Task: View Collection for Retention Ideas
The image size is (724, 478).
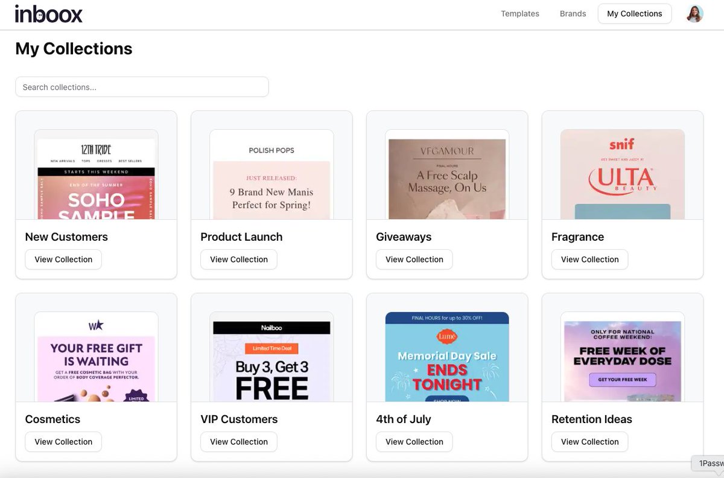Action: 590,442
